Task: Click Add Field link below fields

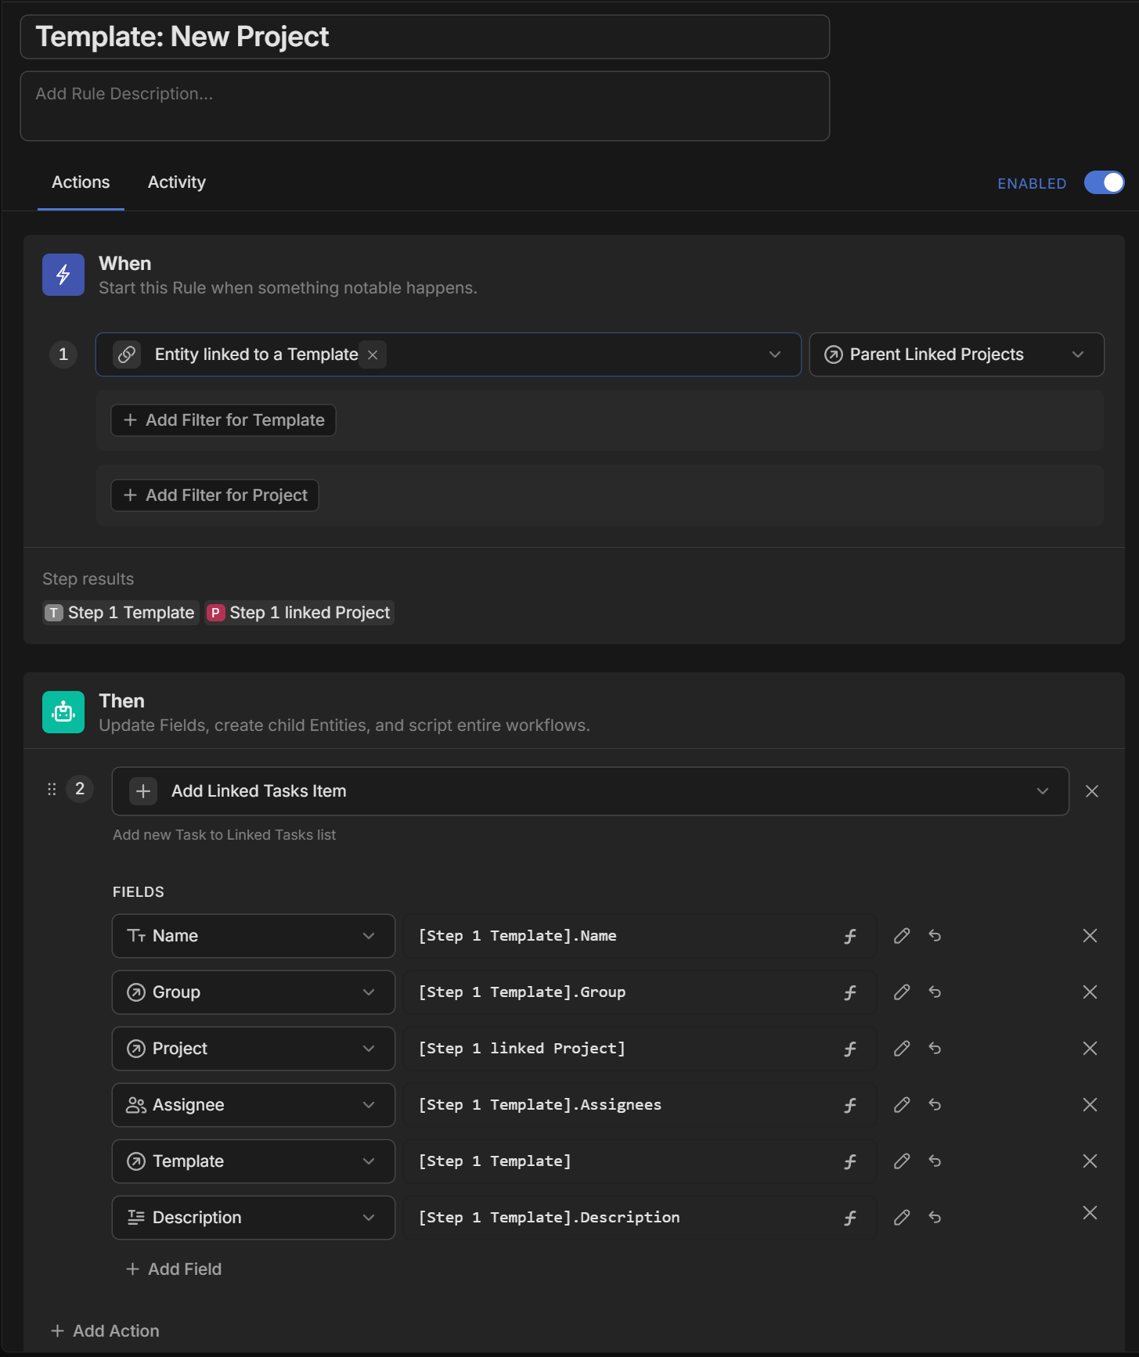Action: click(x=175, y=1269)
